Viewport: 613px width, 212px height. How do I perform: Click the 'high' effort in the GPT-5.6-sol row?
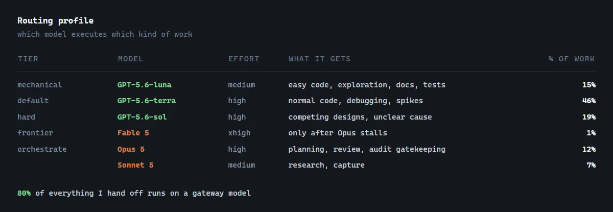(x=237, y=117)
